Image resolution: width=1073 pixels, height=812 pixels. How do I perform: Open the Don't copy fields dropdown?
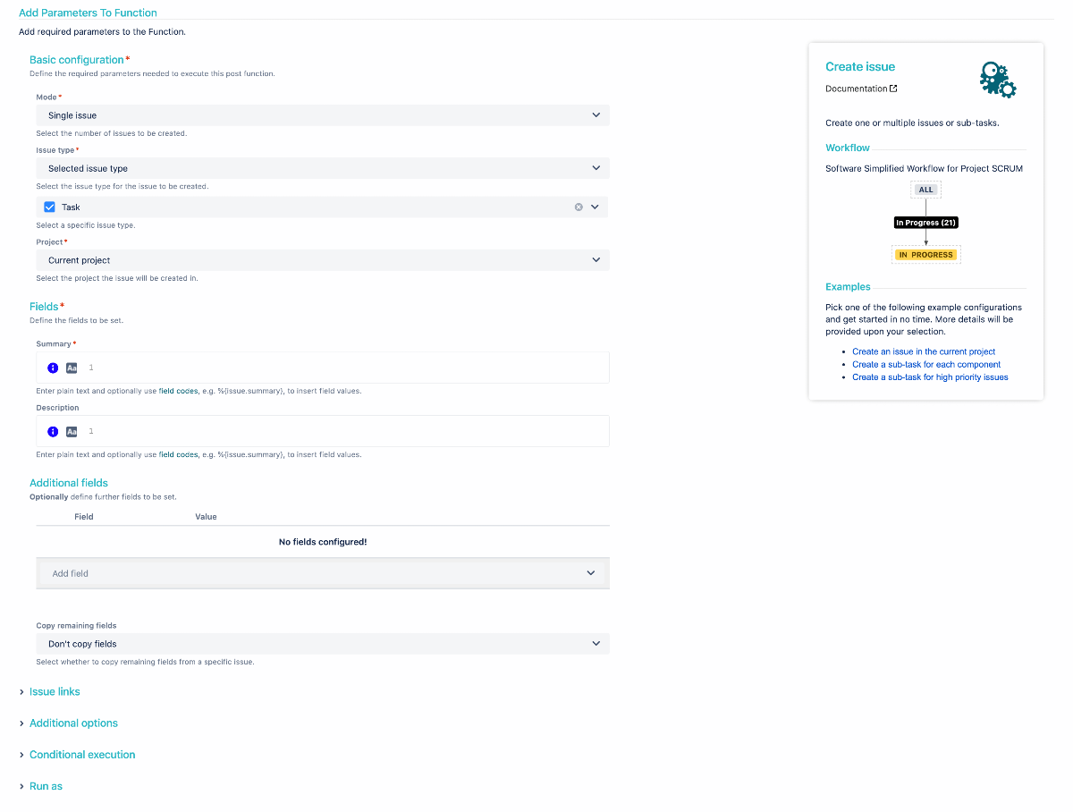323,644
